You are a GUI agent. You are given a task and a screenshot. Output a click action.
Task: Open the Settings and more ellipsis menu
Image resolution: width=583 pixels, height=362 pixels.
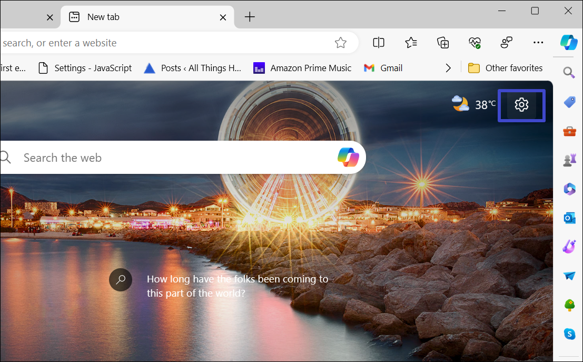point(538,43)
